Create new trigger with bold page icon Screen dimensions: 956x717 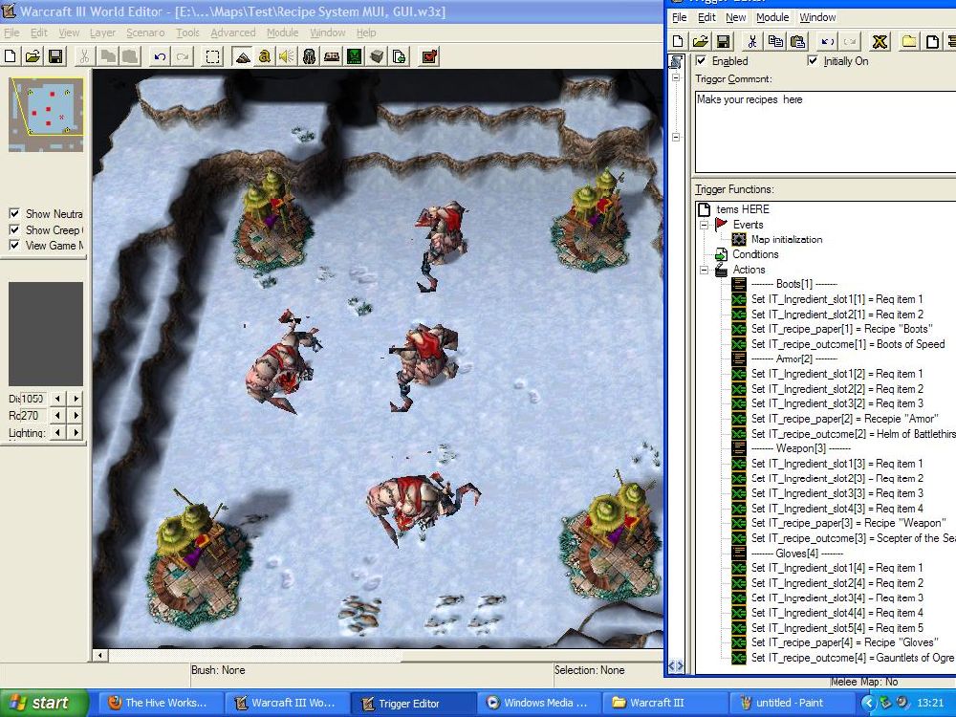click(x=932, y=41)
